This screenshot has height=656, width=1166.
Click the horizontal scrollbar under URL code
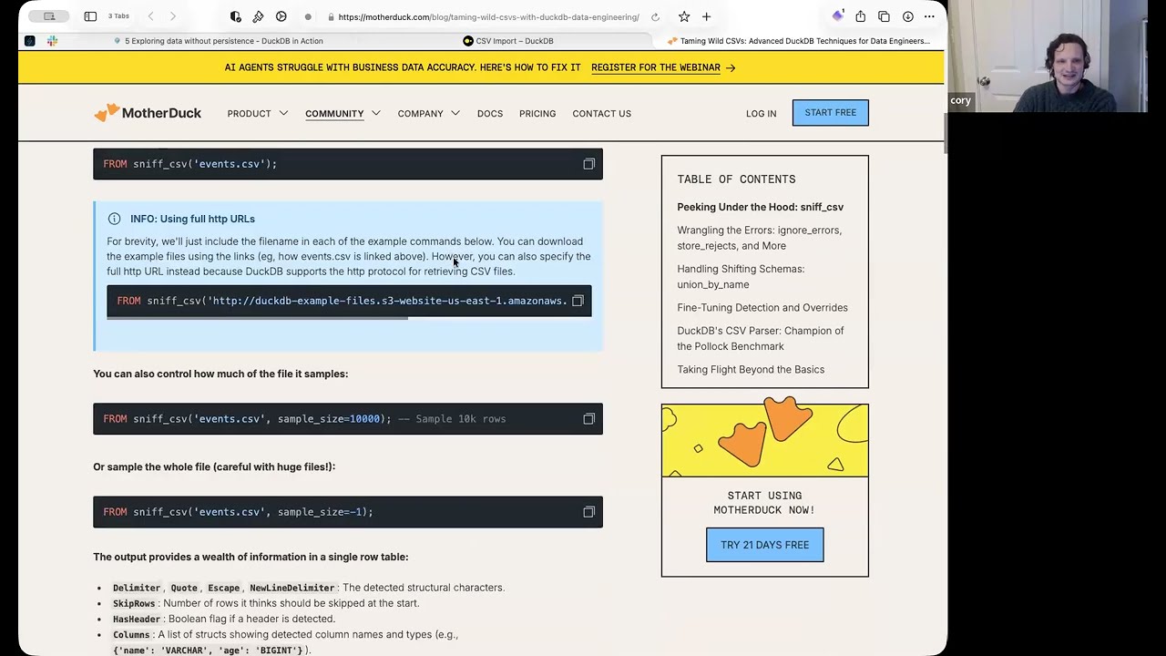coord(258,318)
